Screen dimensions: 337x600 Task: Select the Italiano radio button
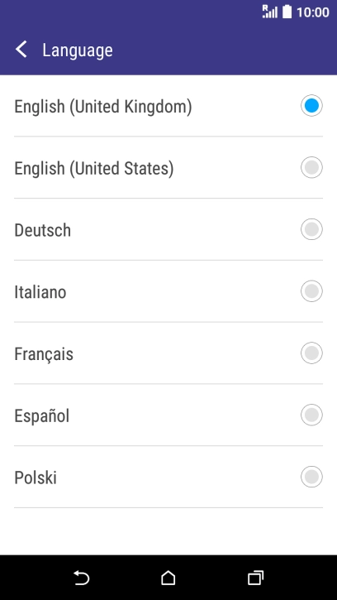point(311,291)
